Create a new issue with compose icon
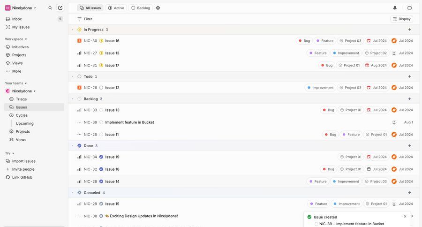 (60, 8)
